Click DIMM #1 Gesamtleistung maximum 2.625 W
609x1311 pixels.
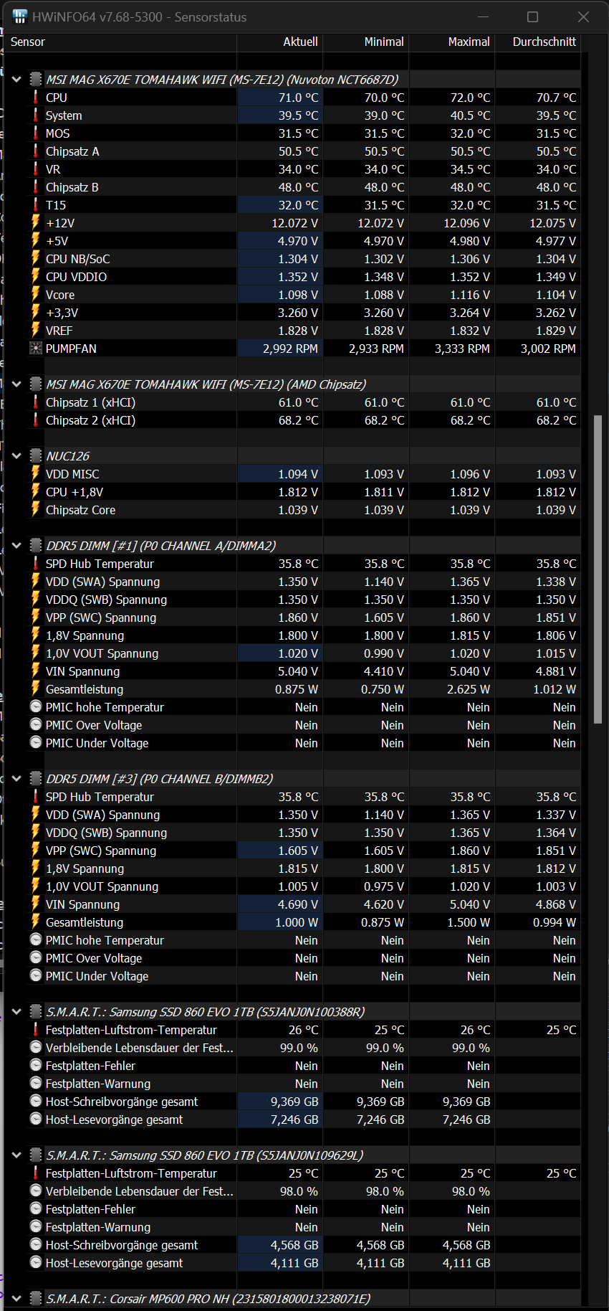469,689
